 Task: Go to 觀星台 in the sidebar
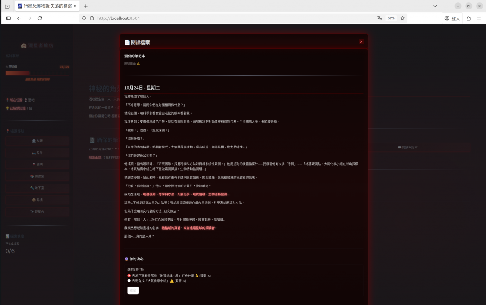tap(37, 212)
